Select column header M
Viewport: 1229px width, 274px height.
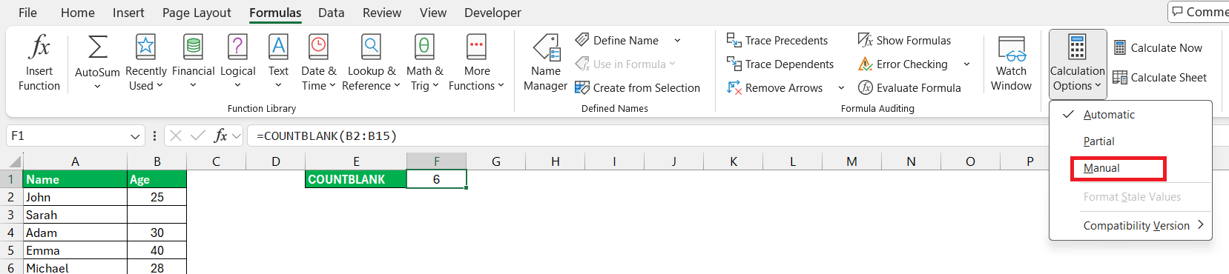(851, 161)
